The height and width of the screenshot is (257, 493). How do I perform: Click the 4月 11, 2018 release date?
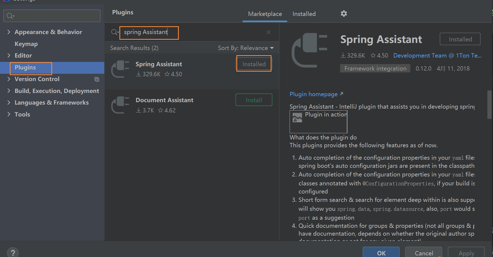pyautogui.click(x=453, y=68)
